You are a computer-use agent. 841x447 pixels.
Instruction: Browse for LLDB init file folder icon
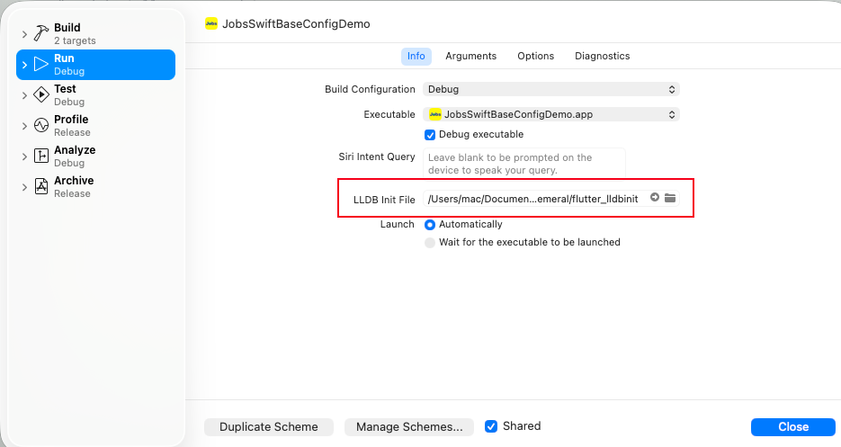pos(670,198)
